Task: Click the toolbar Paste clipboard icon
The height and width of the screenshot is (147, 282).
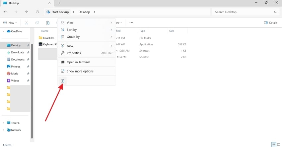Action: [48, 23]
